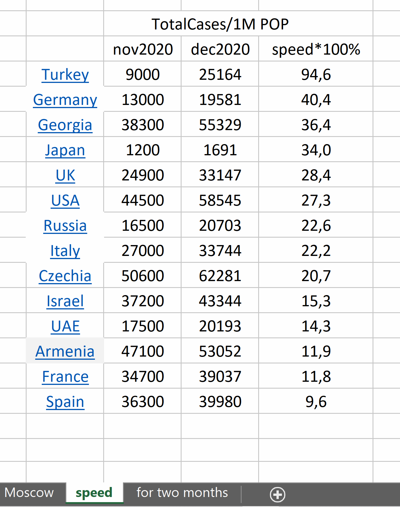
Task: Select Turkey's speed value cell 94,6
Action: 316,75
